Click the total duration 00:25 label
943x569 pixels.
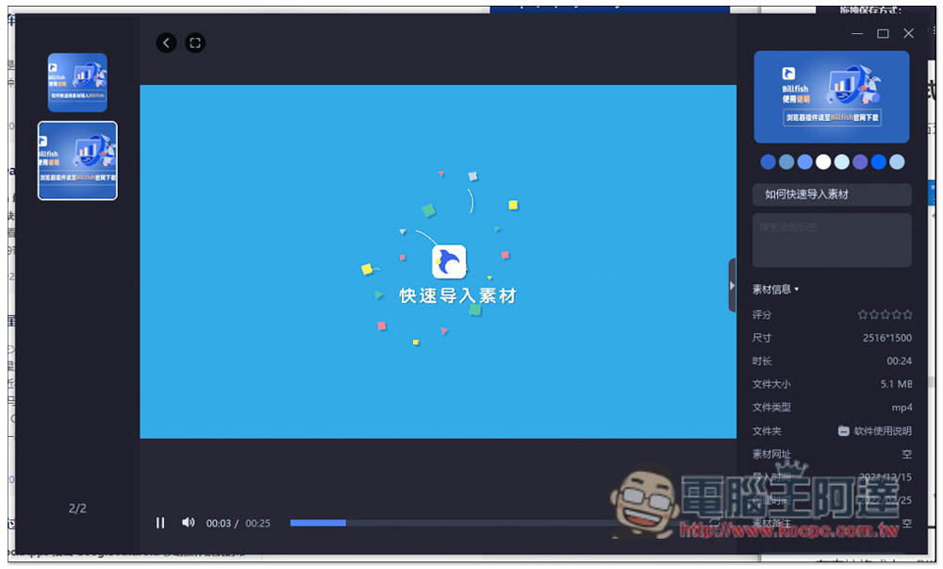[258, 524]
